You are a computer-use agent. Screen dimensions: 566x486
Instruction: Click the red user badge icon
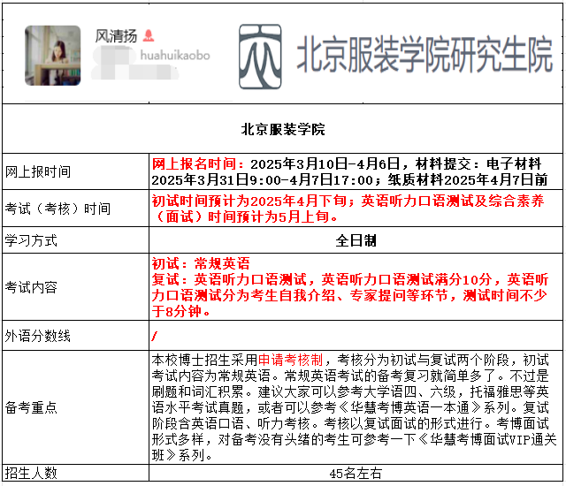149,35
